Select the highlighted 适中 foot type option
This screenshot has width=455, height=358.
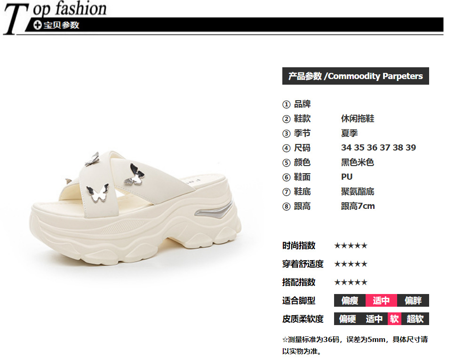(381, 301)
